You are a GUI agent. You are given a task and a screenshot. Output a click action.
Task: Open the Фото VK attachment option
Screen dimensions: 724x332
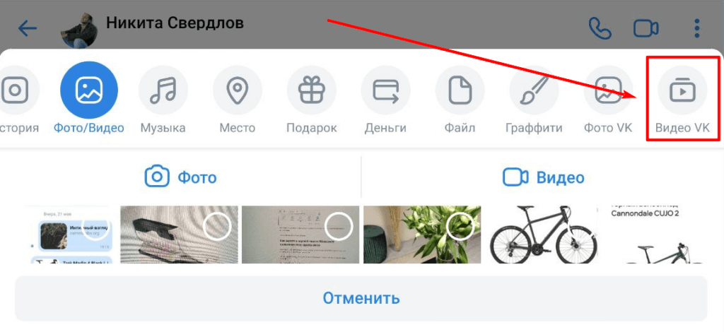coord(608,90)
